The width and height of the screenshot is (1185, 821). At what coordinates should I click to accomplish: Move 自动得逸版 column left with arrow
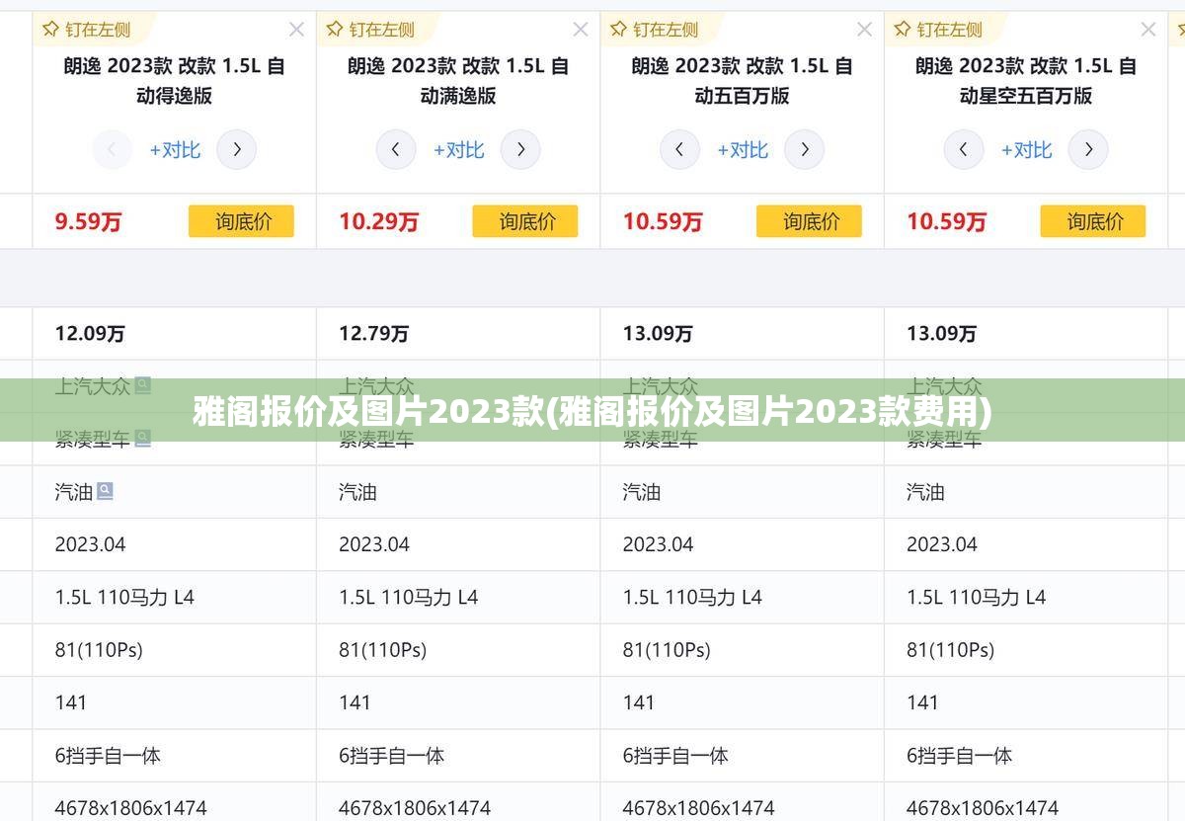tap(113, 150)
